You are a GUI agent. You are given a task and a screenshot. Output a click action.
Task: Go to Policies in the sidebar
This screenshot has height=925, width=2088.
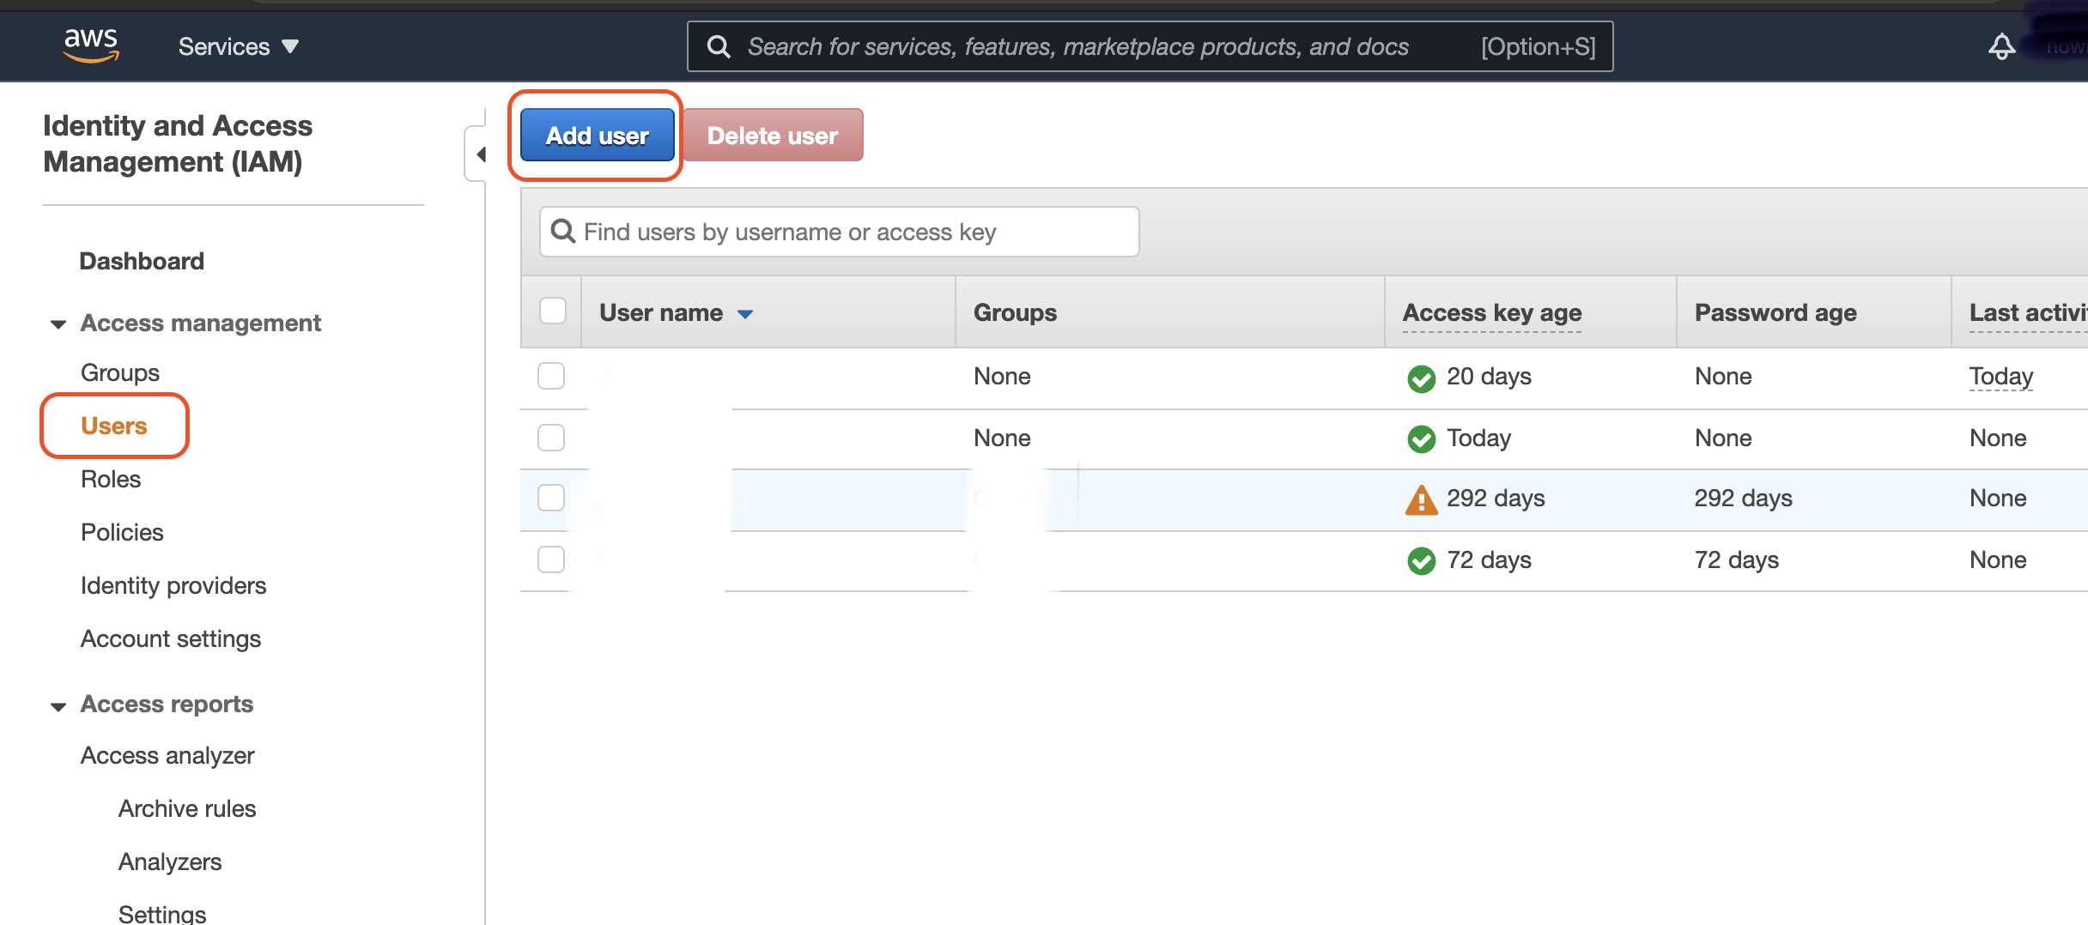tap(122, 532)
